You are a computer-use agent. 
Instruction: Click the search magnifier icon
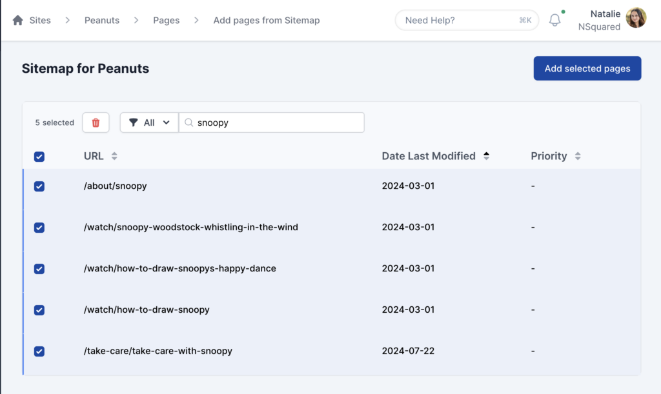click(x=189, y=123)
